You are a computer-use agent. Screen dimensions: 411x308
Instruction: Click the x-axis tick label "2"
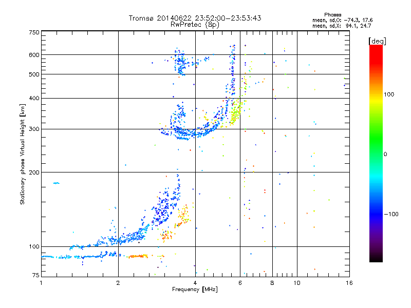point(118,283)
